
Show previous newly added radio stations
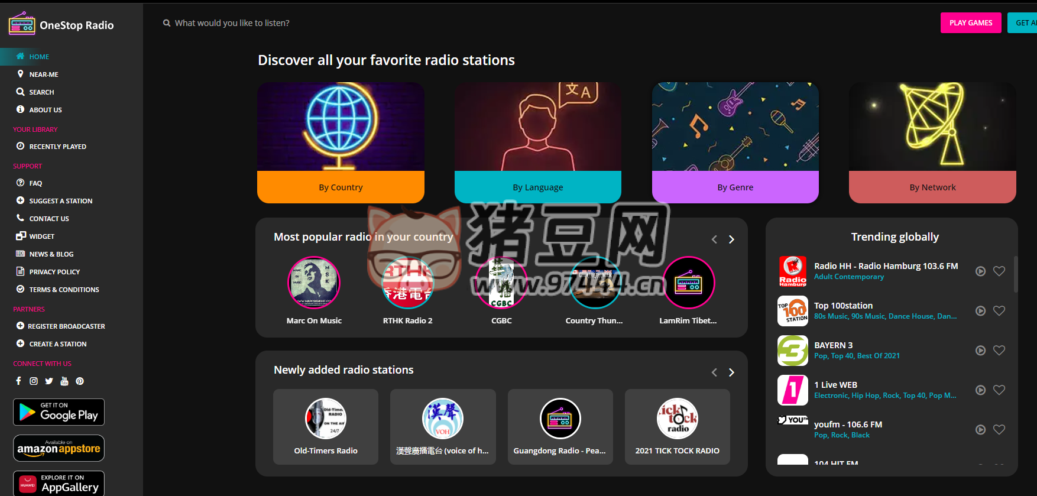714,372
